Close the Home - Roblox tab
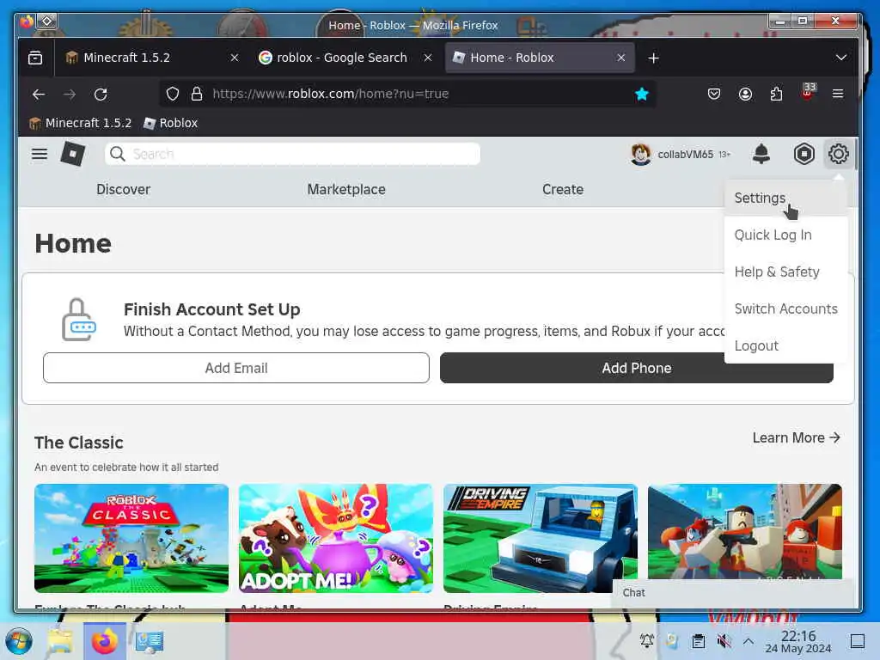 [620, 58]
